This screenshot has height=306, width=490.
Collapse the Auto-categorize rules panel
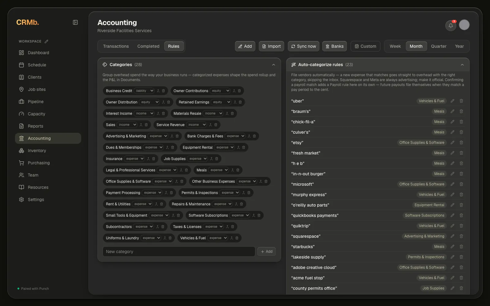(x=462, y=65)
